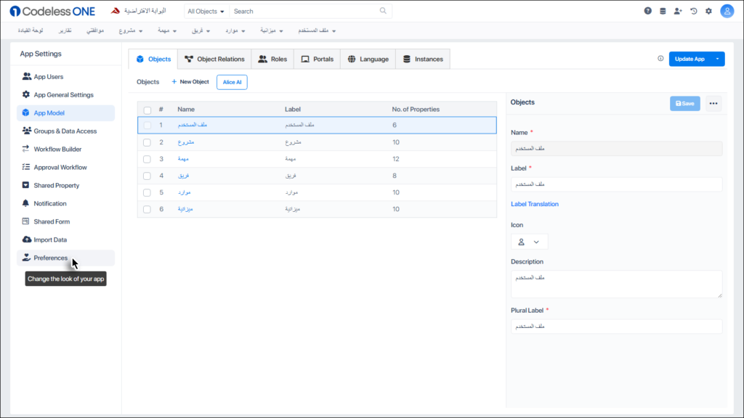Click the add user icon in the header
Image resolution: width=744 pixels, height=418 pixels.
point(678,11)
